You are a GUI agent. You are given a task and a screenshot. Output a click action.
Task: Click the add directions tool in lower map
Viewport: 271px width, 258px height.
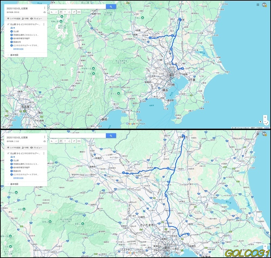tap(74, 141)
